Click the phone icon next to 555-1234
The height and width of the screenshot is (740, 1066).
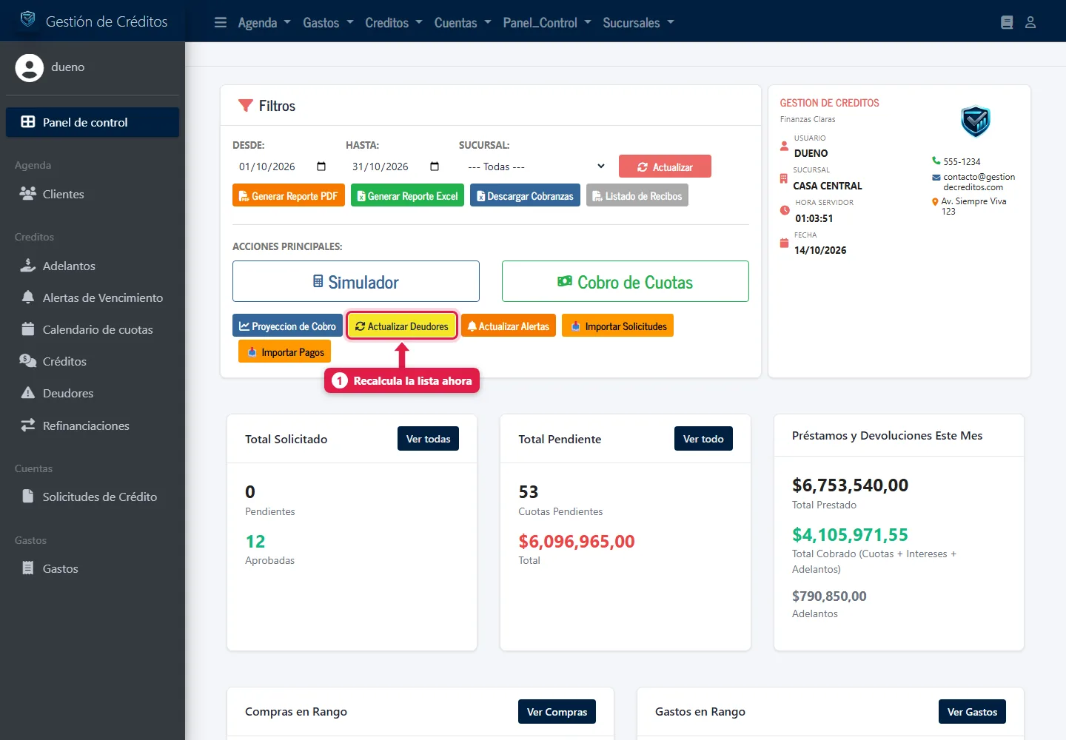(936, 161)
